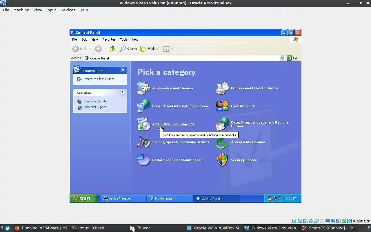The image size is (371, 232).
Task: Open the Forward history dropdown arrow
Action: click(105, 49)
